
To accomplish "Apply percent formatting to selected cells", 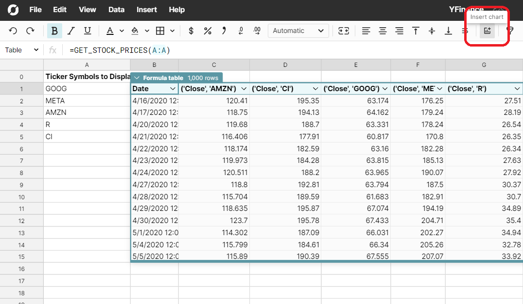I will pyautogui.click(x=208, y=30).
